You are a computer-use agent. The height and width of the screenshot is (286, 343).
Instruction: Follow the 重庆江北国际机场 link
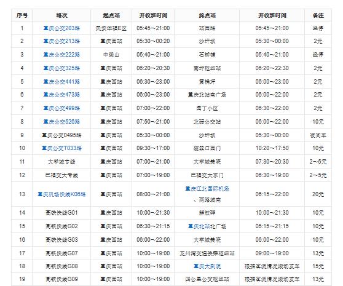[207, 189]
